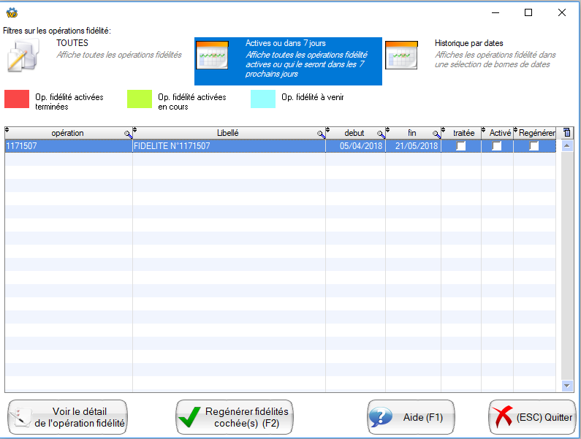This screenshot has height=439, width=581.
Task: Sort by the opération column sort arrows
Action: tap(8, 130)
